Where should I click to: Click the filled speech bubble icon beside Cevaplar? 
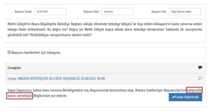(x=200, y=67)
